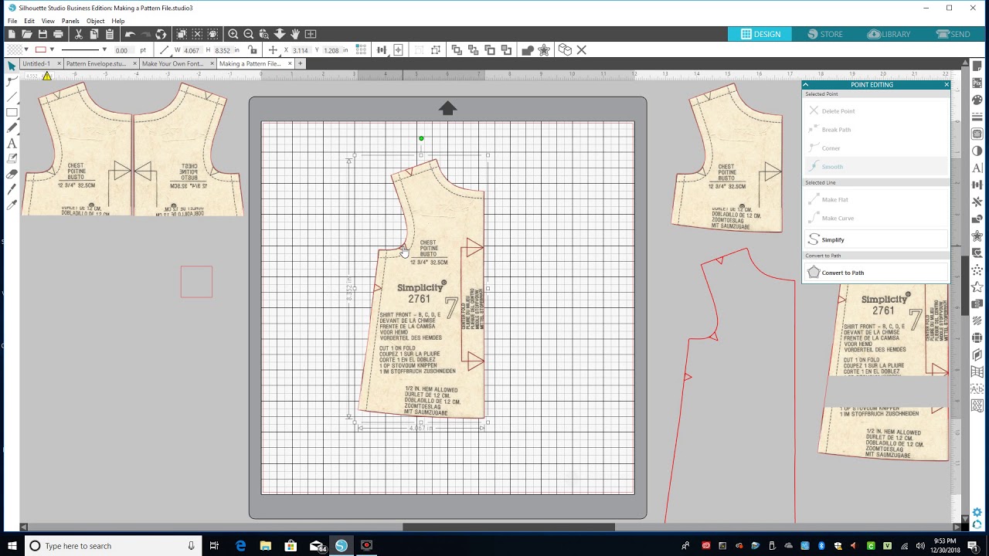989x556 pixels.
Task: Click the Delete Point option
Action: (x=875, y=111)
